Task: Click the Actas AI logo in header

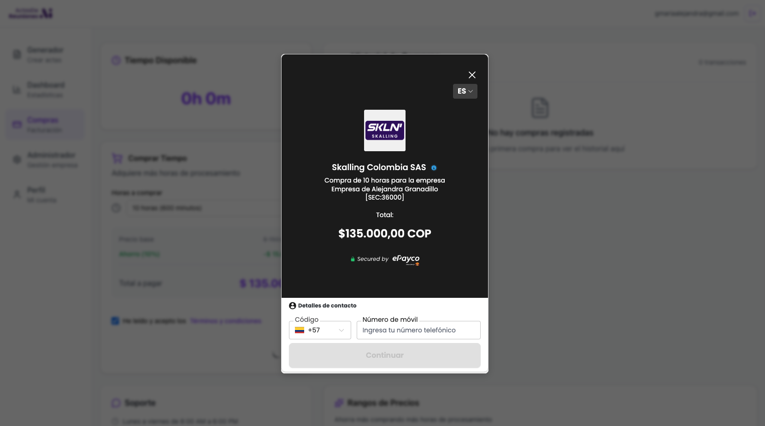Action: coord(31,13)
